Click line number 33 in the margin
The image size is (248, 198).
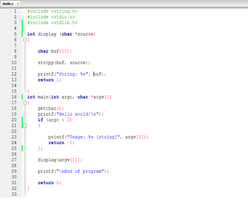click(14, 194)
